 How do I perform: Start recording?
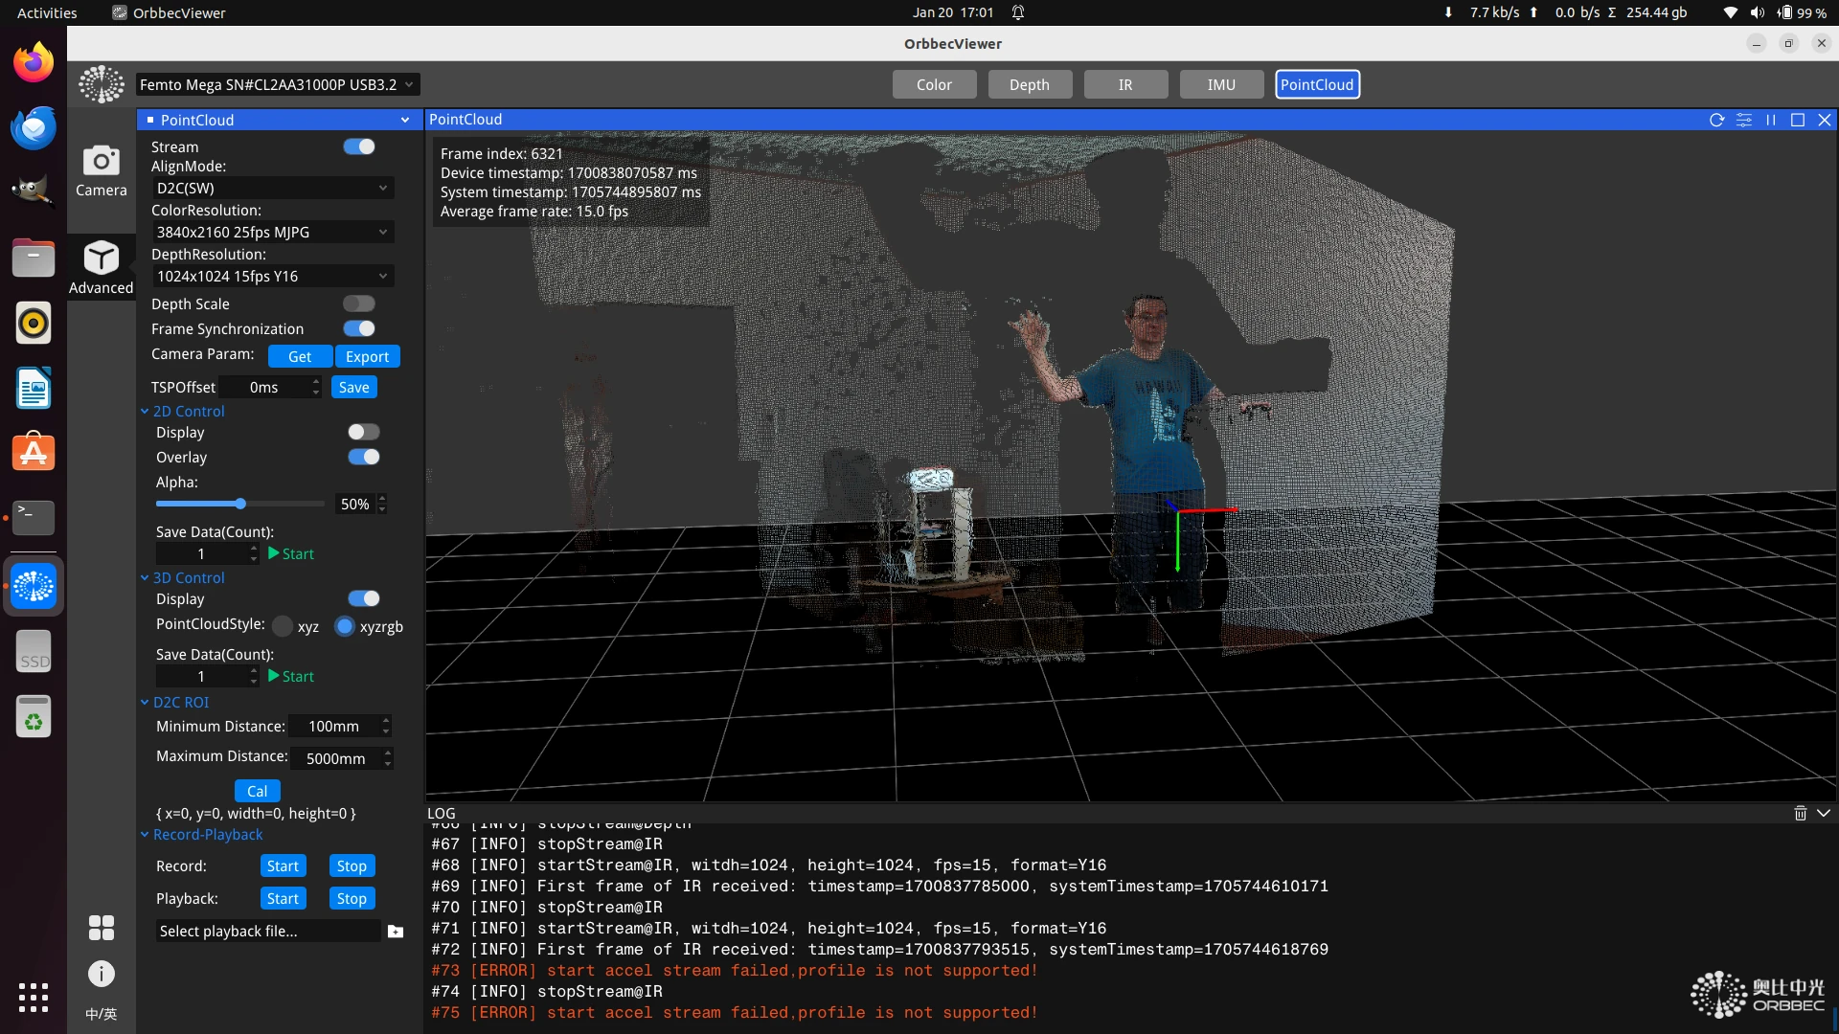tap(283, 865)
